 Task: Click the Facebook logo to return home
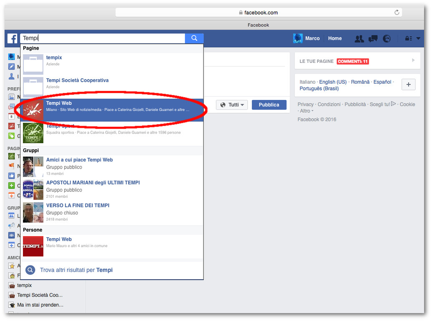click(x=12, y=39)
